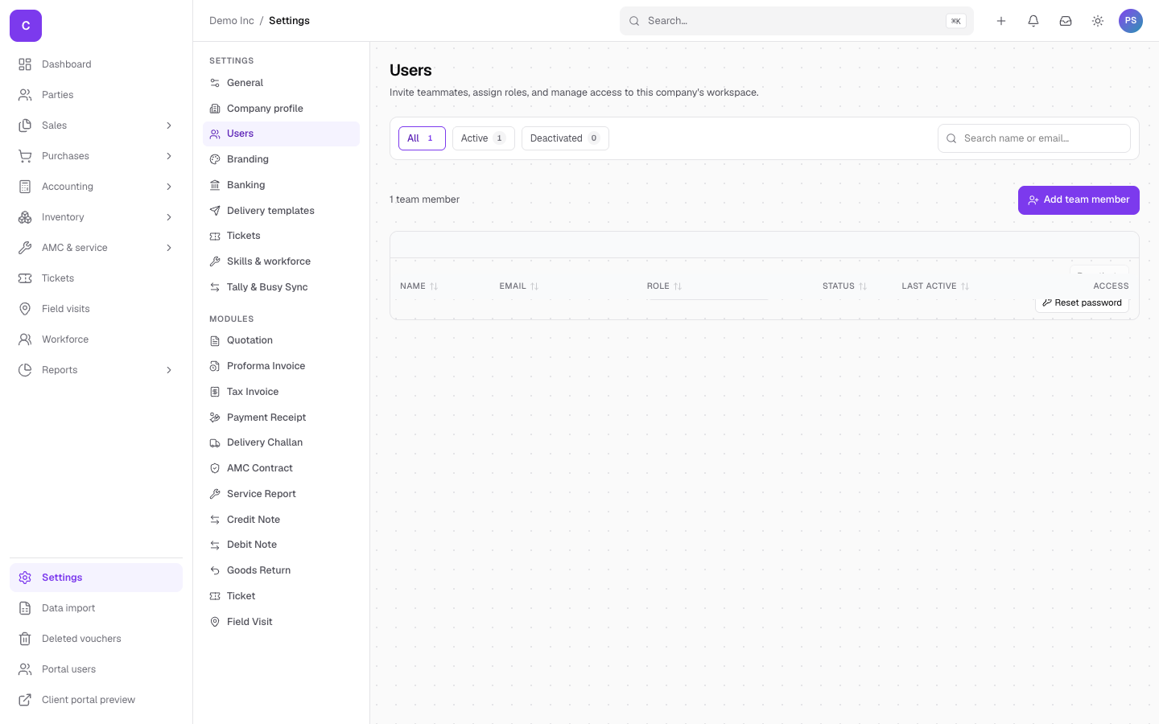The height and width of the screenshot is (724, 1159).
Task: Focus the Search name or email field
Action: pos(1034,138)
